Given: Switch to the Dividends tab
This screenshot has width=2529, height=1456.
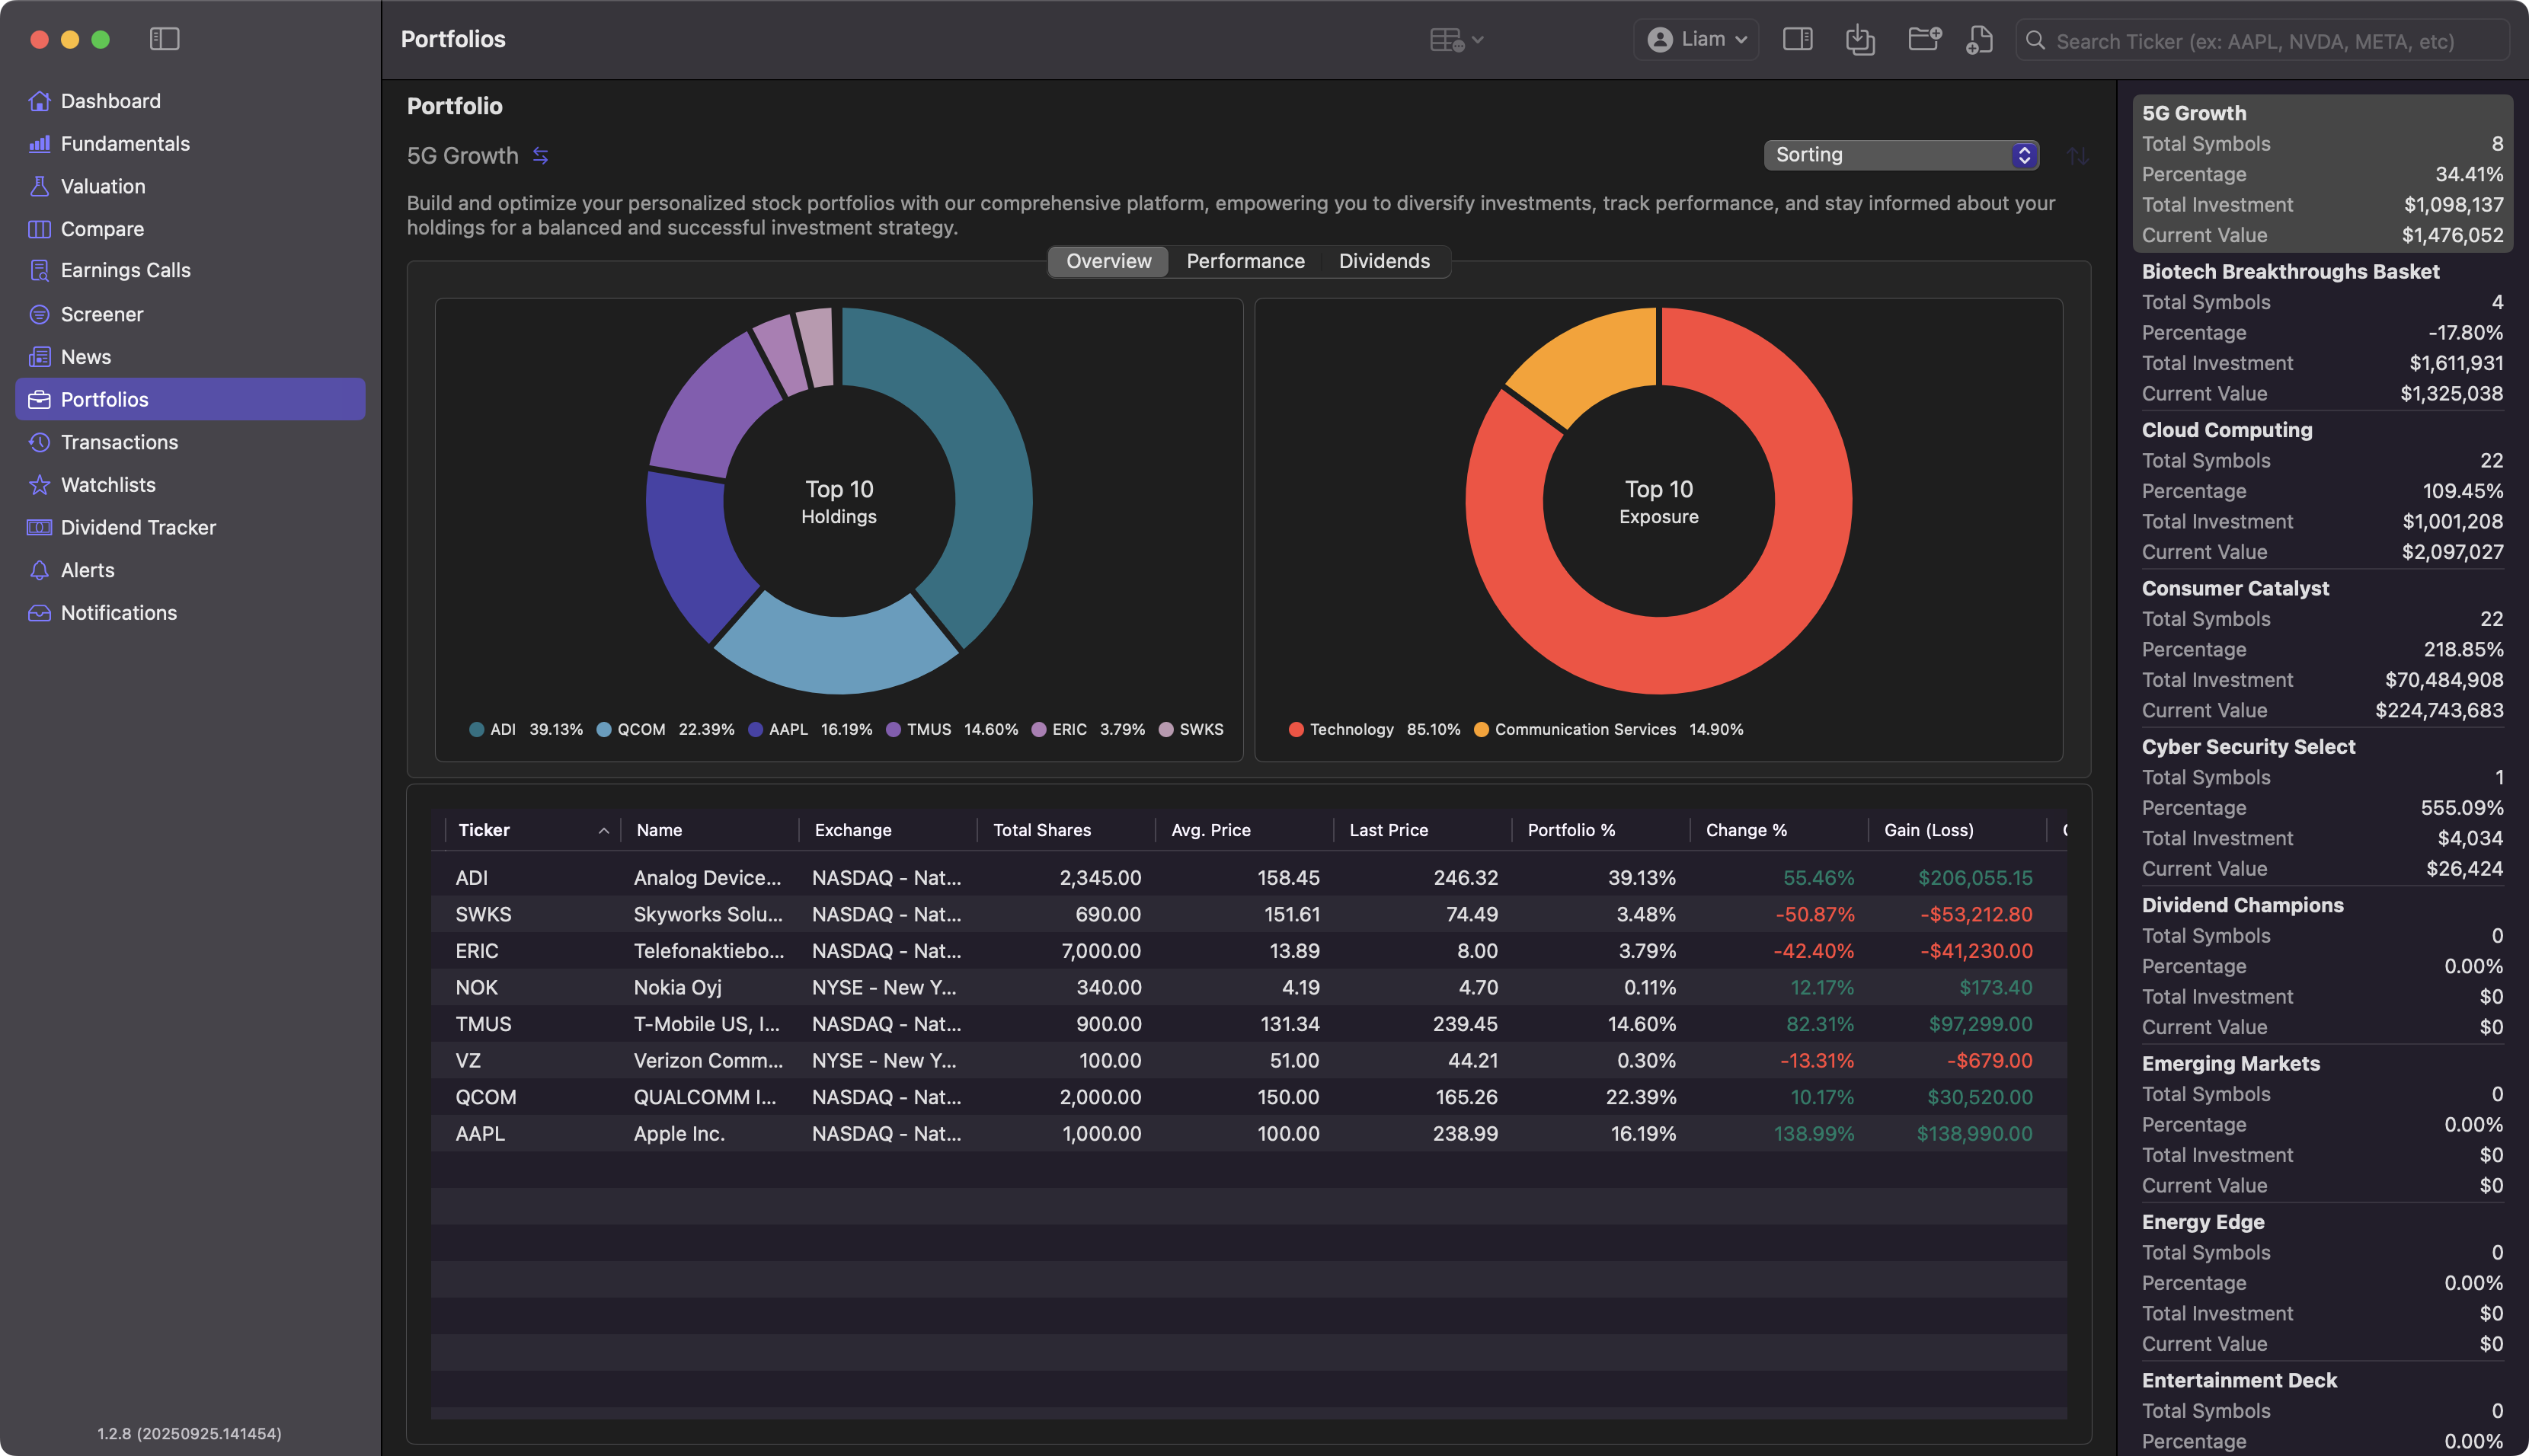Looking at the screenshot, I should (1383, 261).
